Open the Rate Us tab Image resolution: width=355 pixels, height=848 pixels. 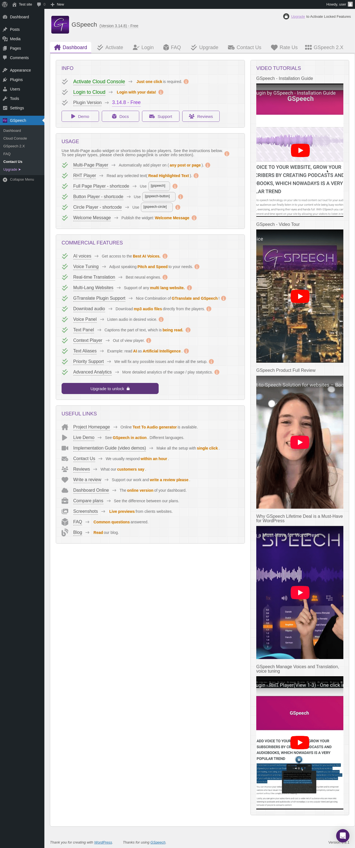(x=284, y=47)
